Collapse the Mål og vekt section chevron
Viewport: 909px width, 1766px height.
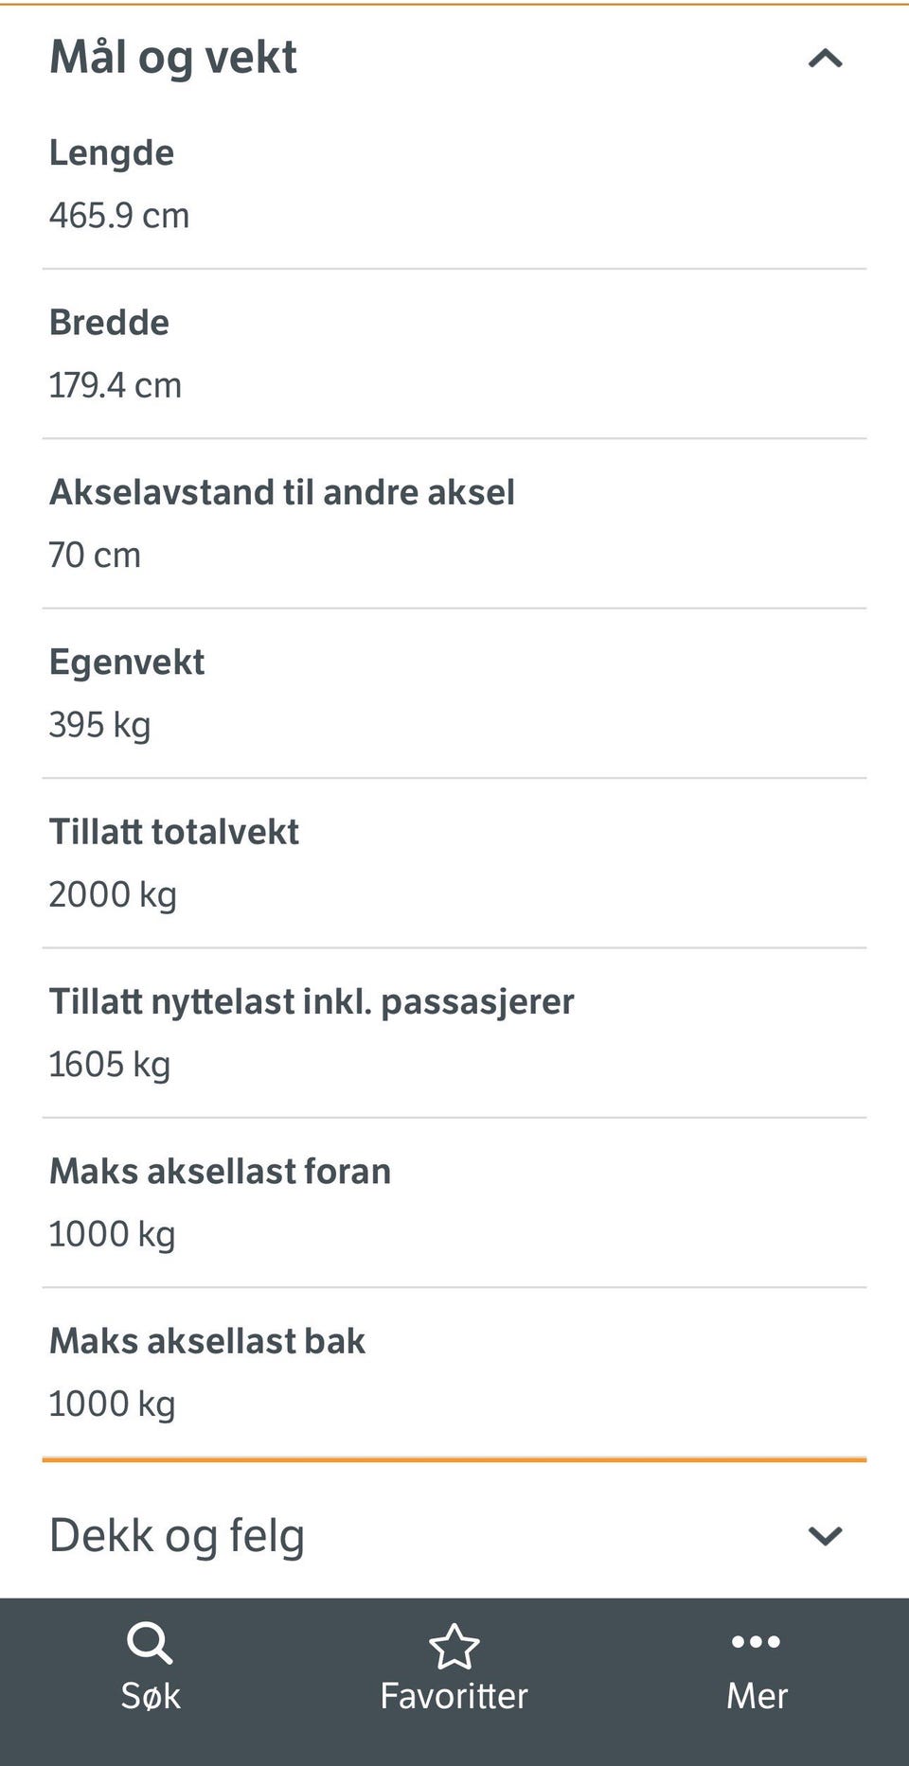[x=825, y=59]
